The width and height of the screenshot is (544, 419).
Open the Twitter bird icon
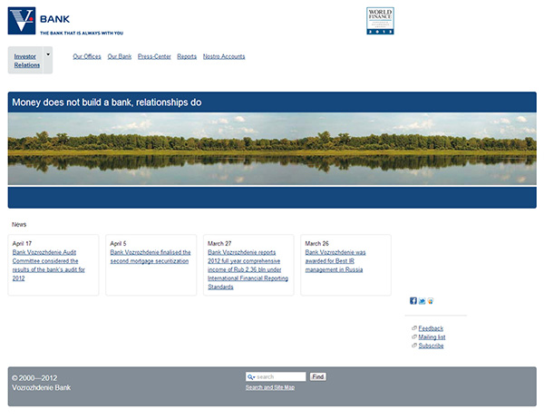click(x=422, y=301)
